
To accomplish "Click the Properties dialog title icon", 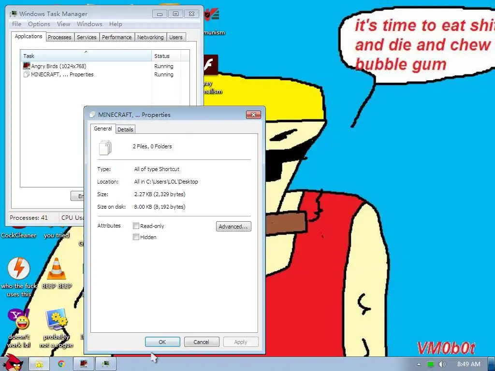I will [x=92, y=115].
